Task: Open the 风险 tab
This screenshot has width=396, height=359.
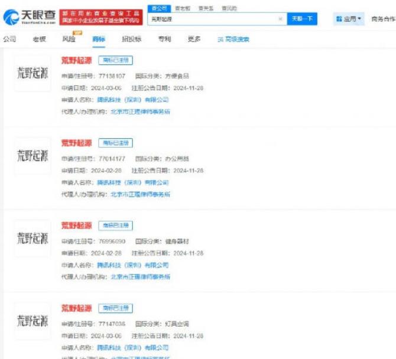Action: click(69, 40)
